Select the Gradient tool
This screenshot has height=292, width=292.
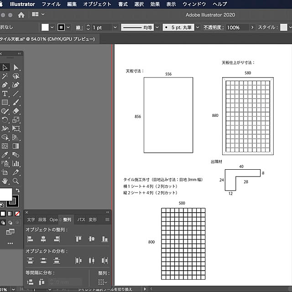click(16, 146)
